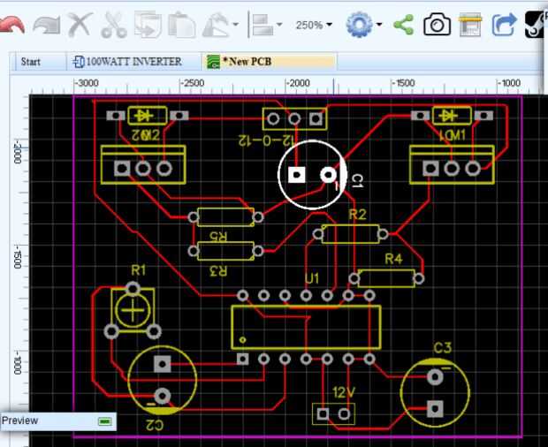This screenshot has height=447, width=548.
Task: Click the R4 resistor body outline
Action: (386, 278)
